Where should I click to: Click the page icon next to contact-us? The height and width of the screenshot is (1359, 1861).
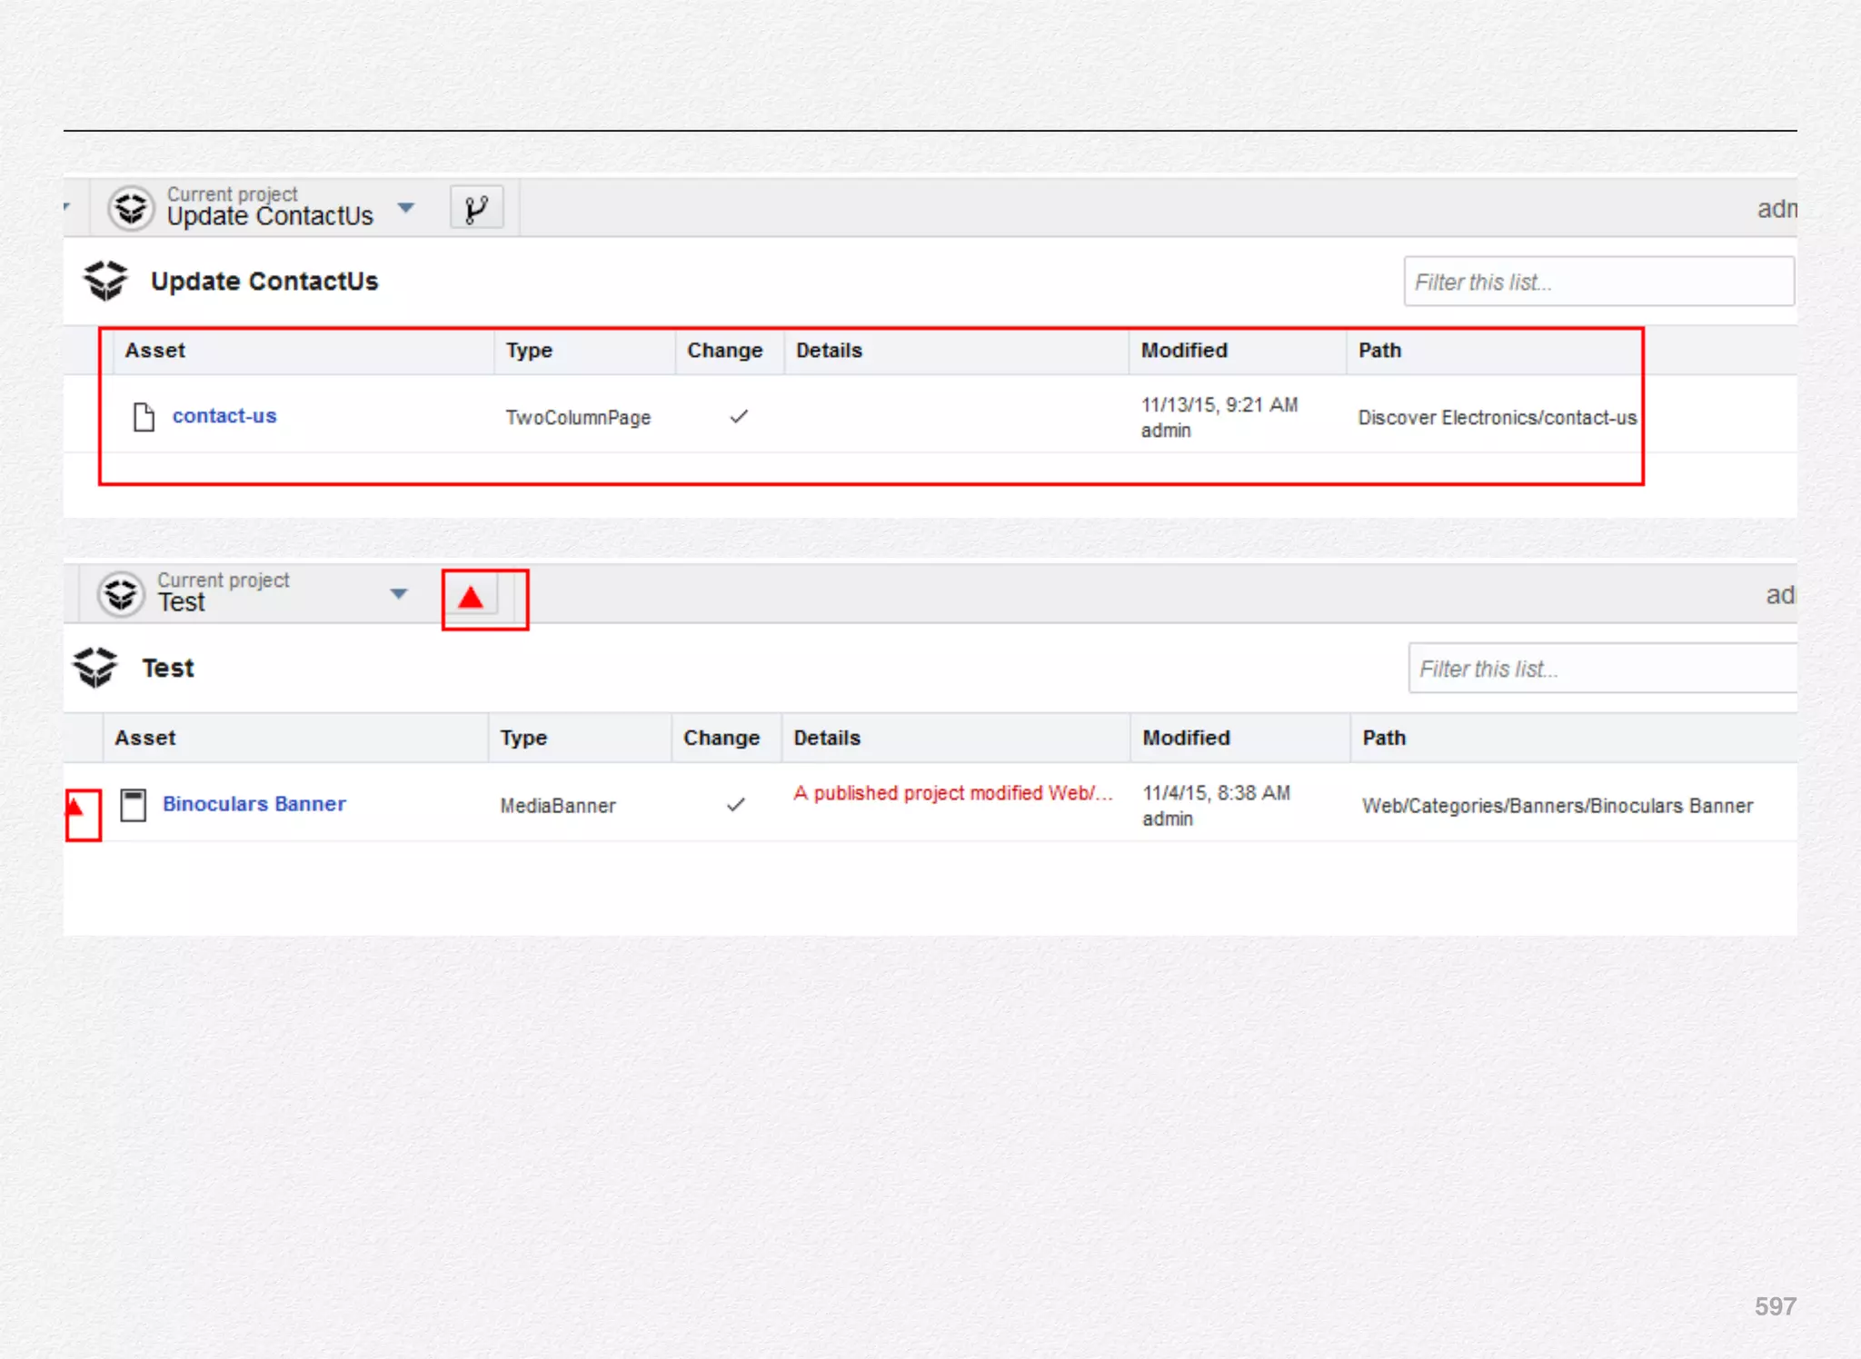click(x=144, y=417)
